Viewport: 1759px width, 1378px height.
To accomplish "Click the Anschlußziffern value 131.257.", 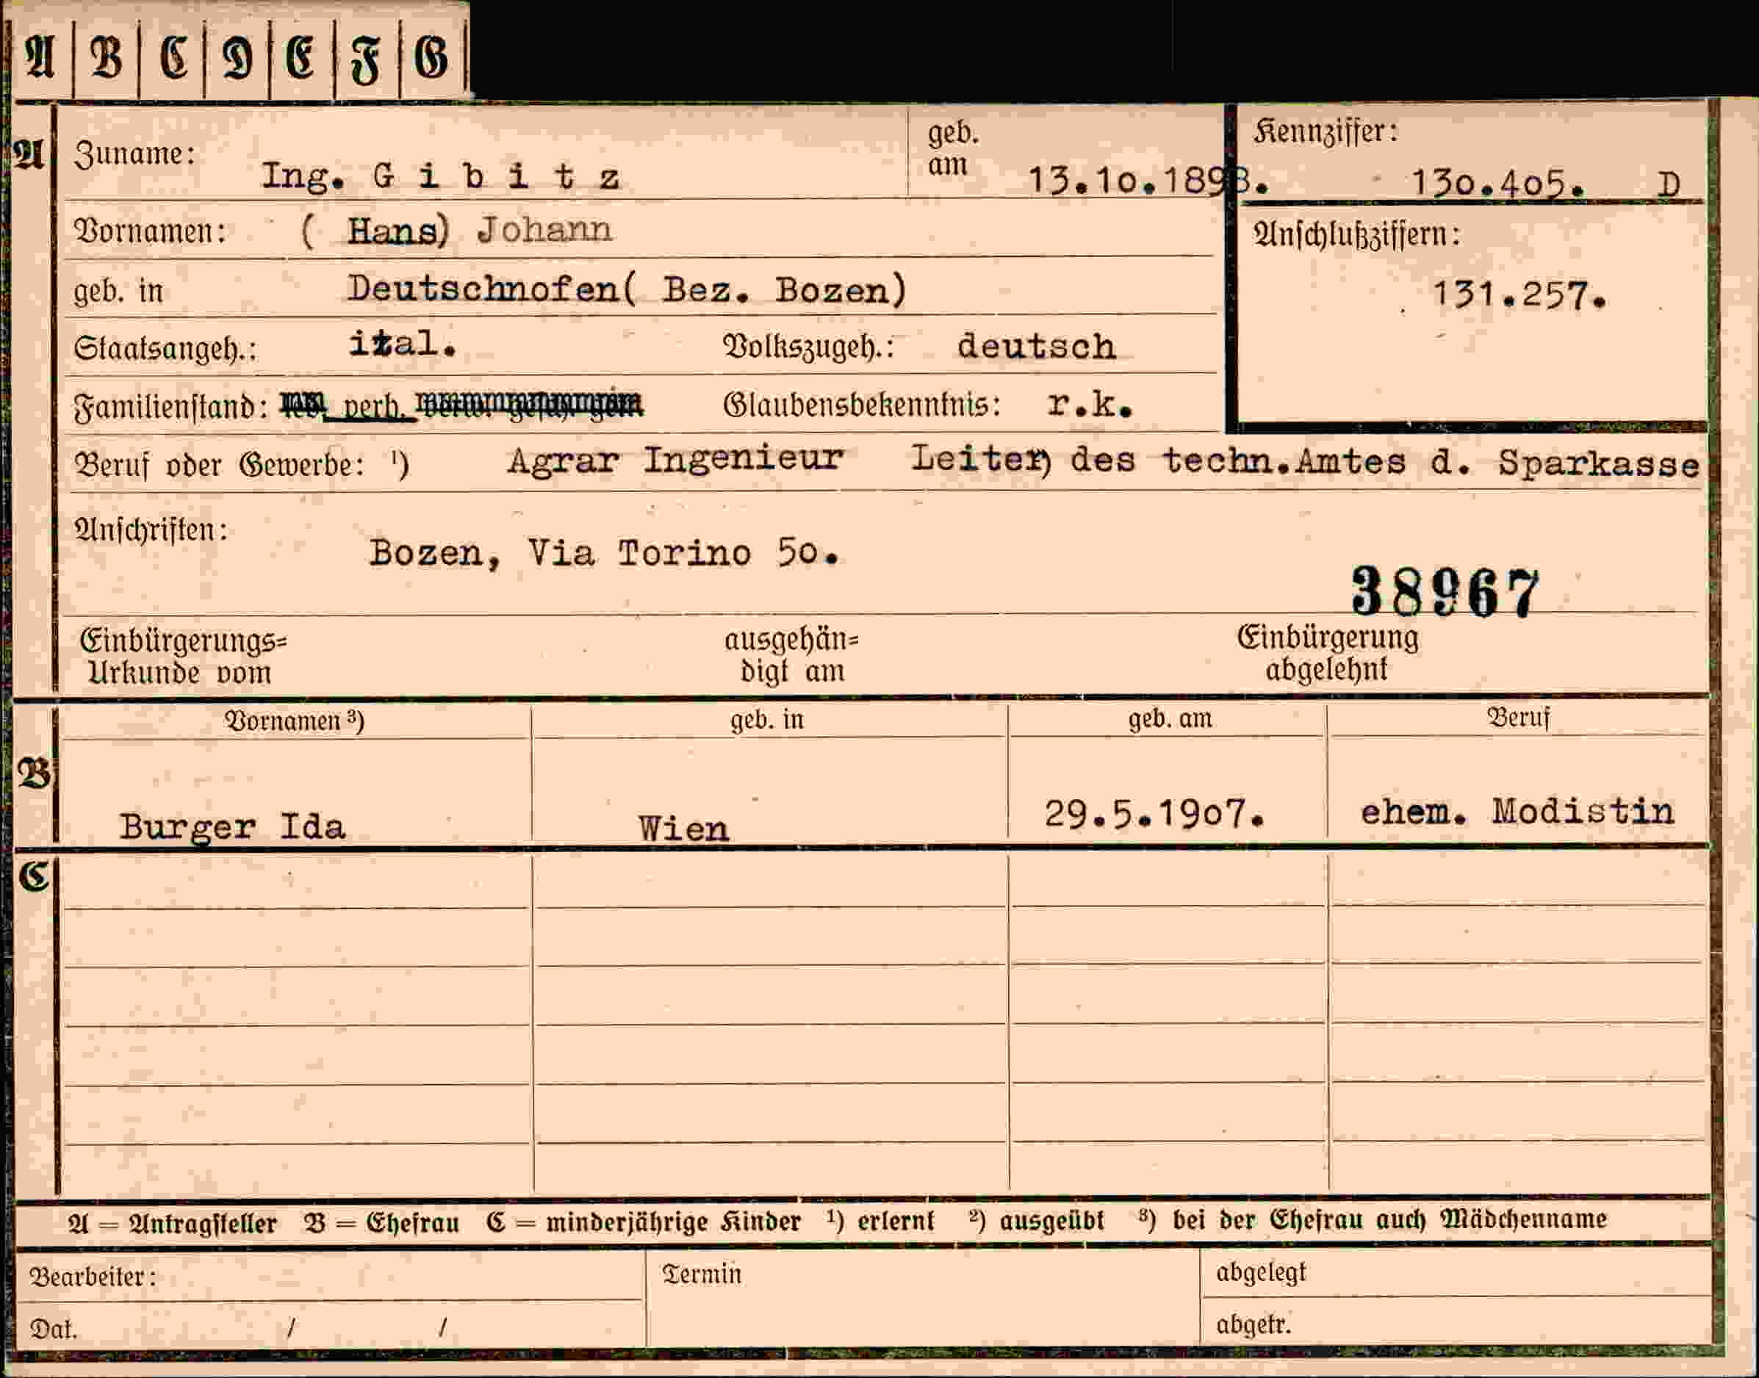I will coord(1519,295).
